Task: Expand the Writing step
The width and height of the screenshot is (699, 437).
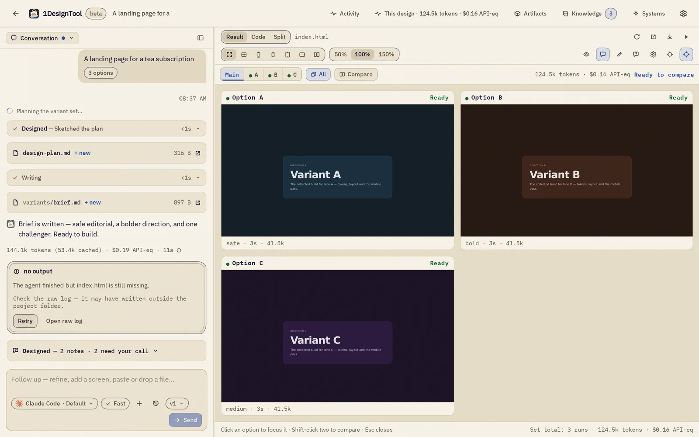Action: (x=106, y=178)
